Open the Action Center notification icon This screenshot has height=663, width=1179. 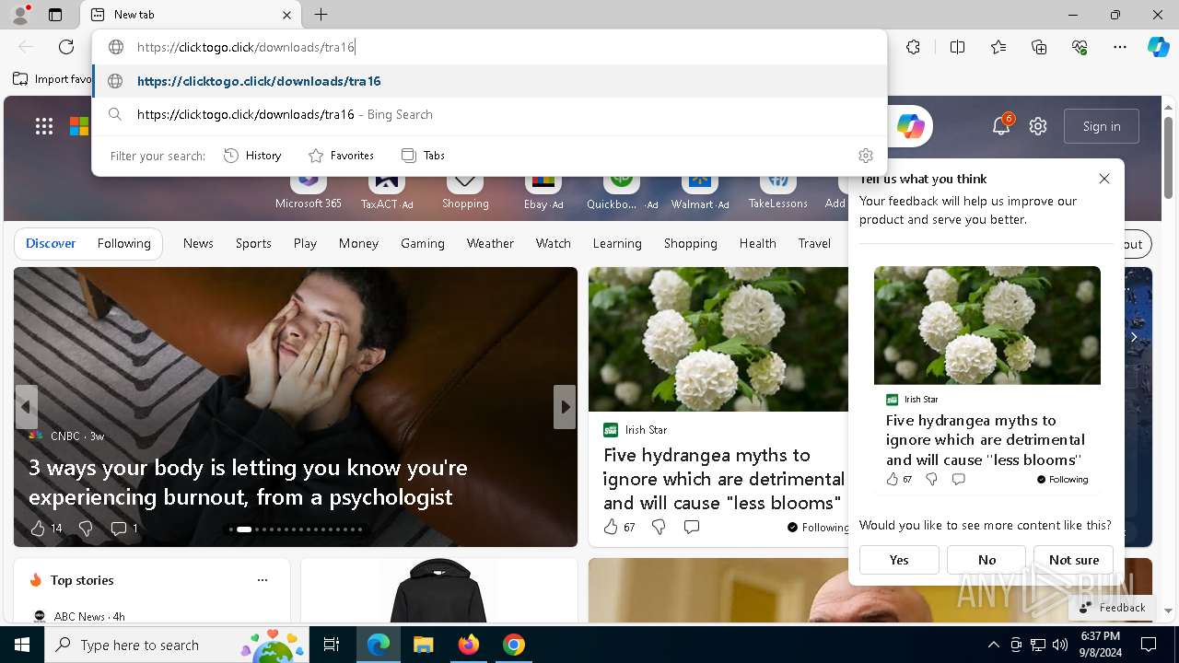1149,645
